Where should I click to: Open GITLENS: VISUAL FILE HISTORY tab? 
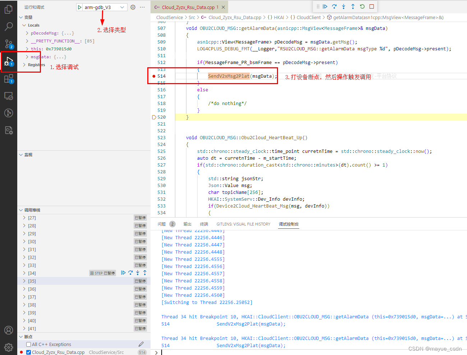pos(243,224)
